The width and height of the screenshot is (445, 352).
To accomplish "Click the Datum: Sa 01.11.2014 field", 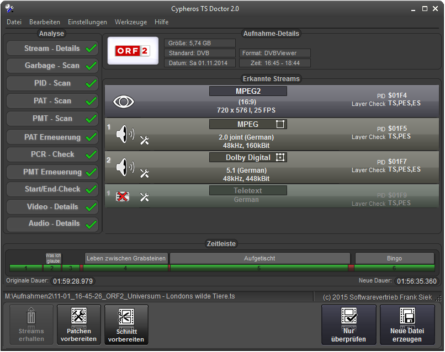I will [200, 63].
